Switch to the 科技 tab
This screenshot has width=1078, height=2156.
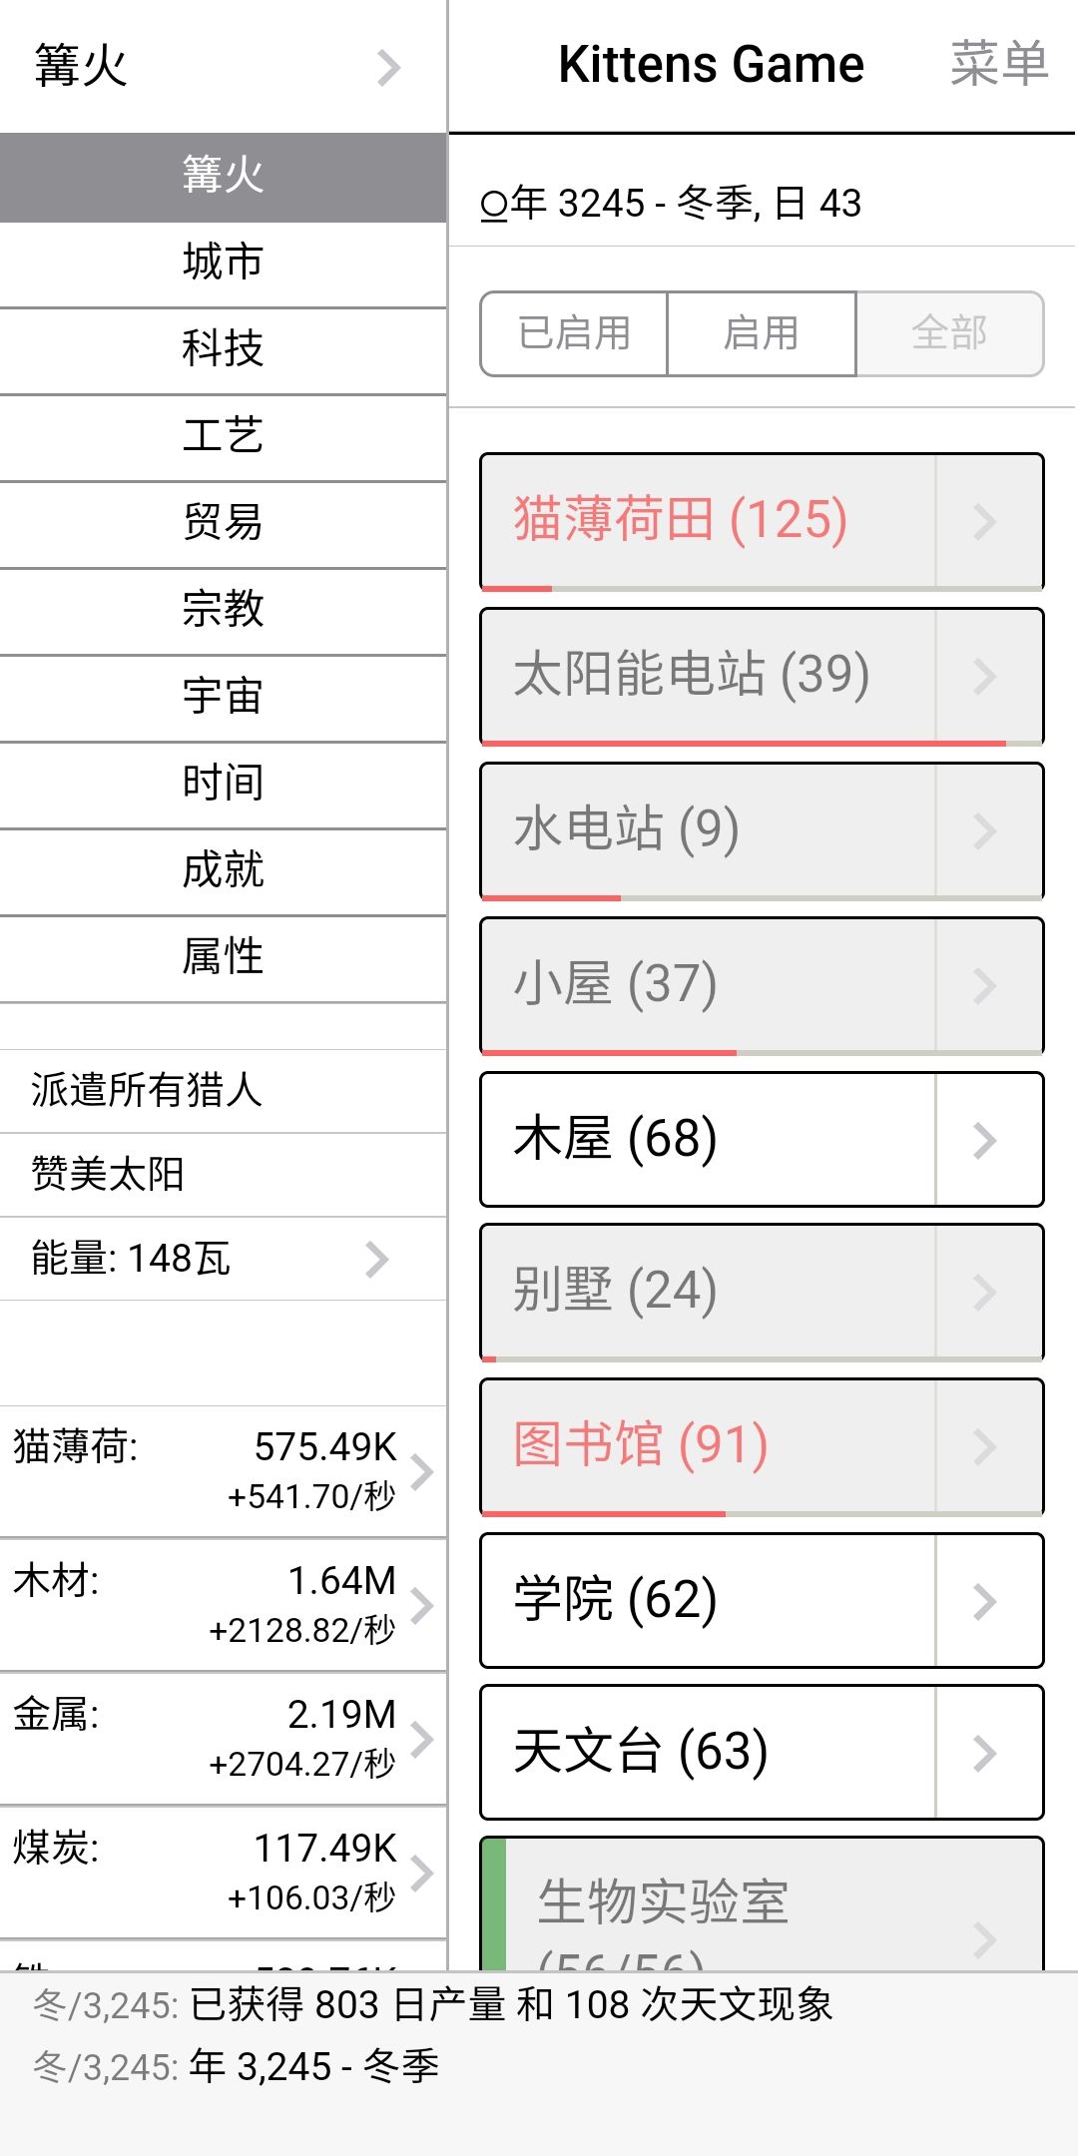click(x=223, y=349)
